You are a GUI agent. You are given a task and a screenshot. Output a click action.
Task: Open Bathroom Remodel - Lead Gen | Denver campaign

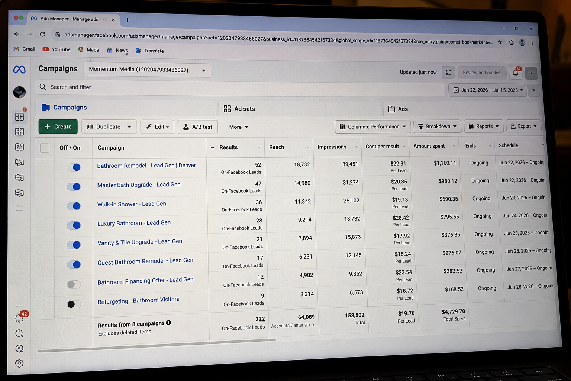pos(146,166)
